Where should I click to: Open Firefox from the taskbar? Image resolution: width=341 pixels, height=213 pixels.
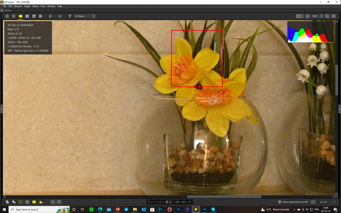[x=117, y=210]
